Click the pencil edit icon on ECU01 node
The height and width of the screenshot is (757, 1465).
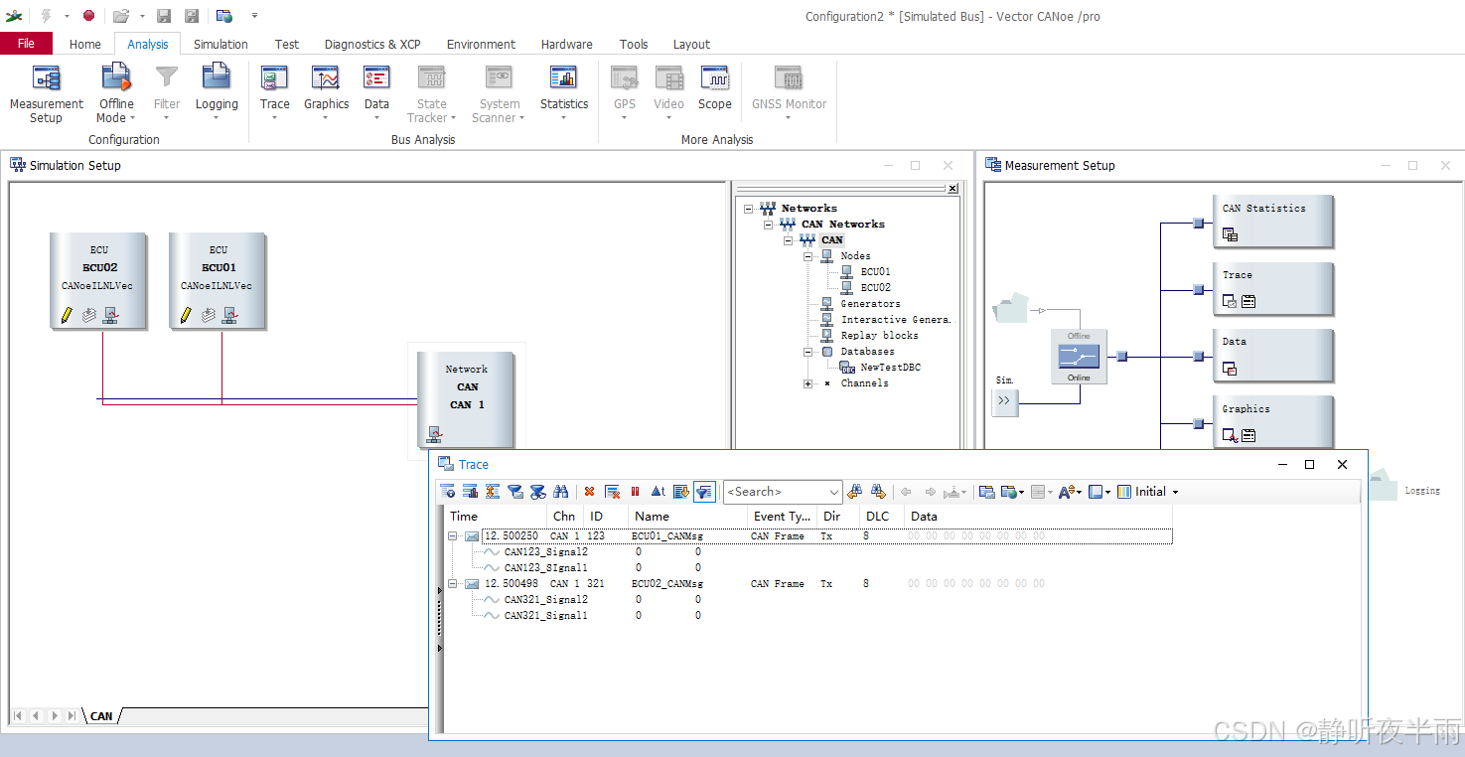[x=186, y=315]
